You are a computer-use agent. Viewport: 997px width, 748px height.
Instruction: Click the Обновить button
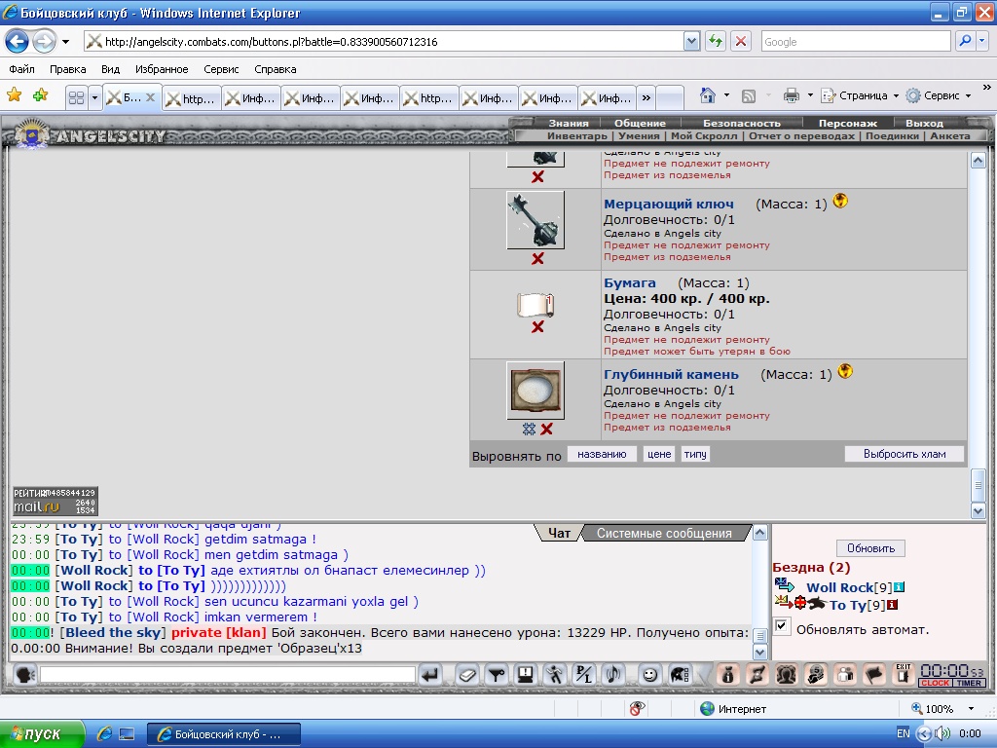point(870,548)
